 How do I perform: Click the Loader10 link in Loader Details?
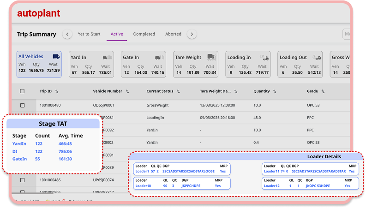click(143, 186)
